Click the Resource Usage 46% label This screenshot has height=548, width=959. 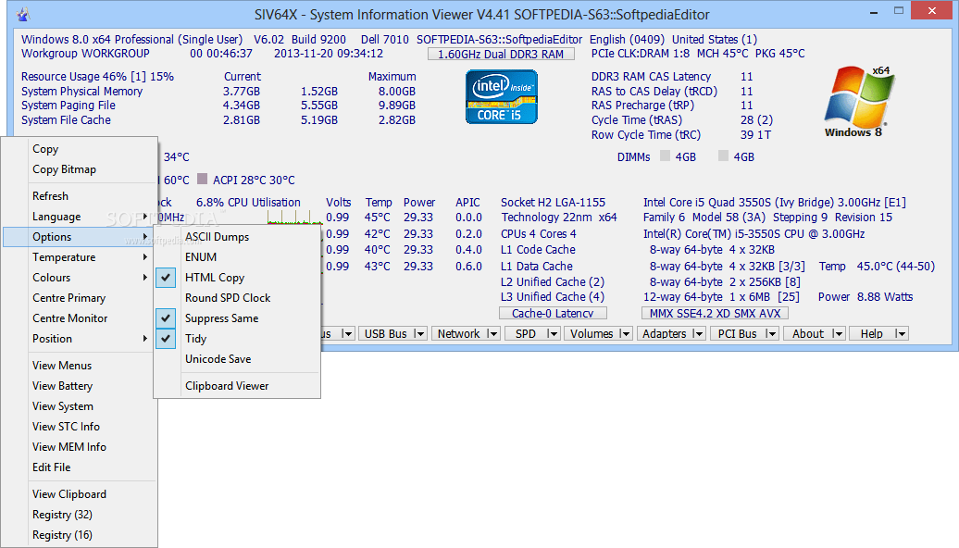click(97, 77)
